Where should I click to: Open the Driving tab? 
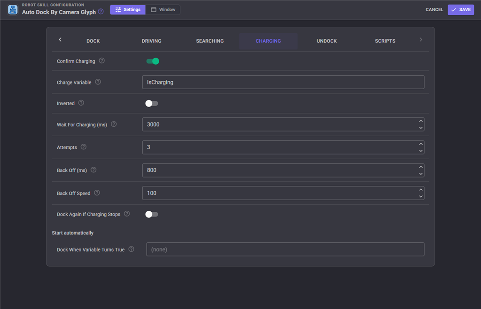[152, 41]
